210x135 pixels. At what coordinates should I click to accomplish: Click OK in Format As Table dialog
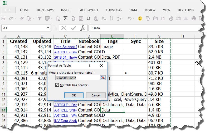coord(74,95)
